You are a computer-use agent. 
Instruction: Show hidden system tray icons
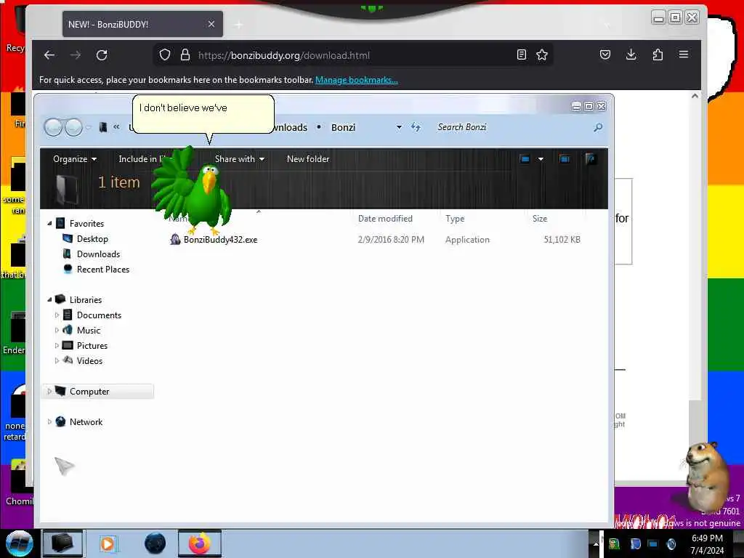tap(596, 543)
